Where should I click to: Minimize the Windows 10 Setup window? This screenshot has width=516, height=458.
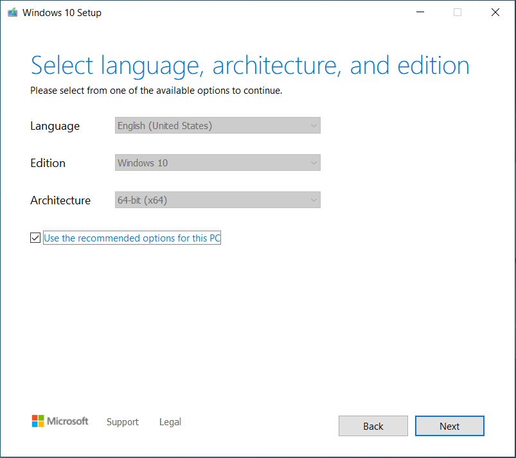point(420,12)
